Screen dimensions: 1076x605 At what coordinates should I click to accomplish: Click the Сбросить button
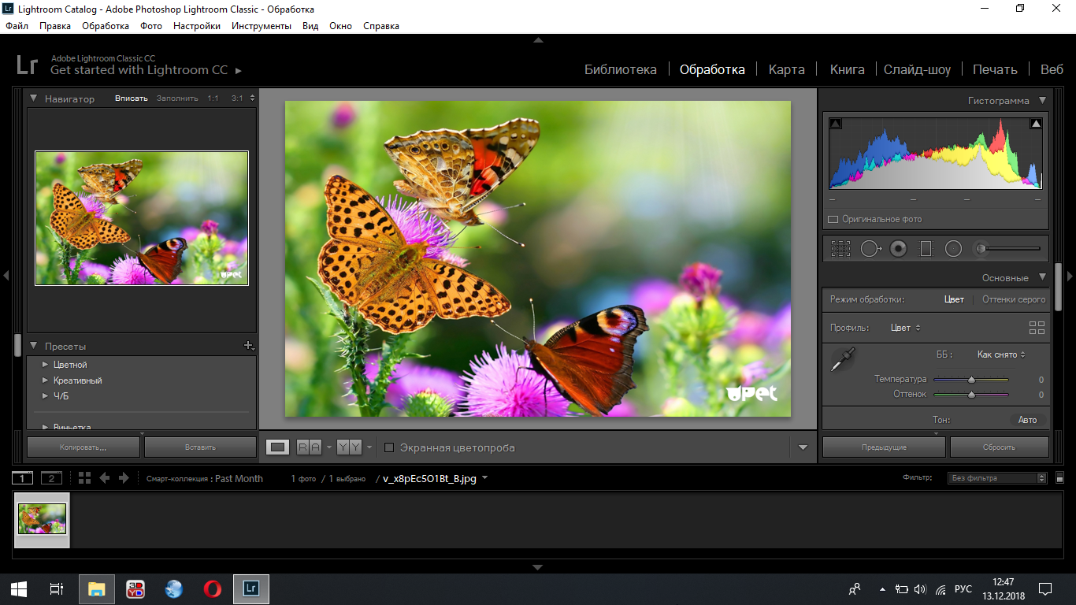999,447
